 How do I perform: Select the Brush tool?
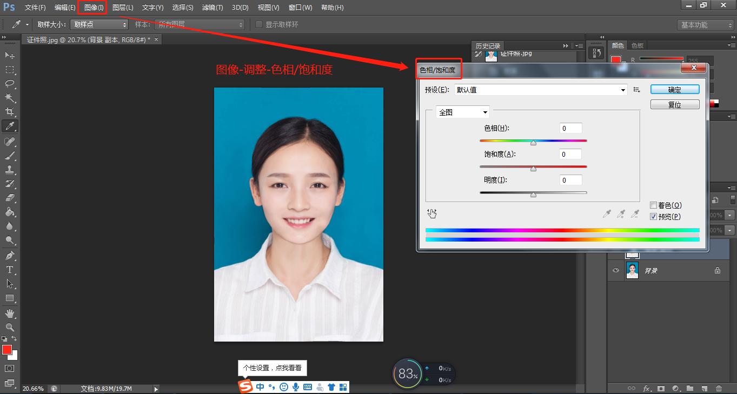10,156
